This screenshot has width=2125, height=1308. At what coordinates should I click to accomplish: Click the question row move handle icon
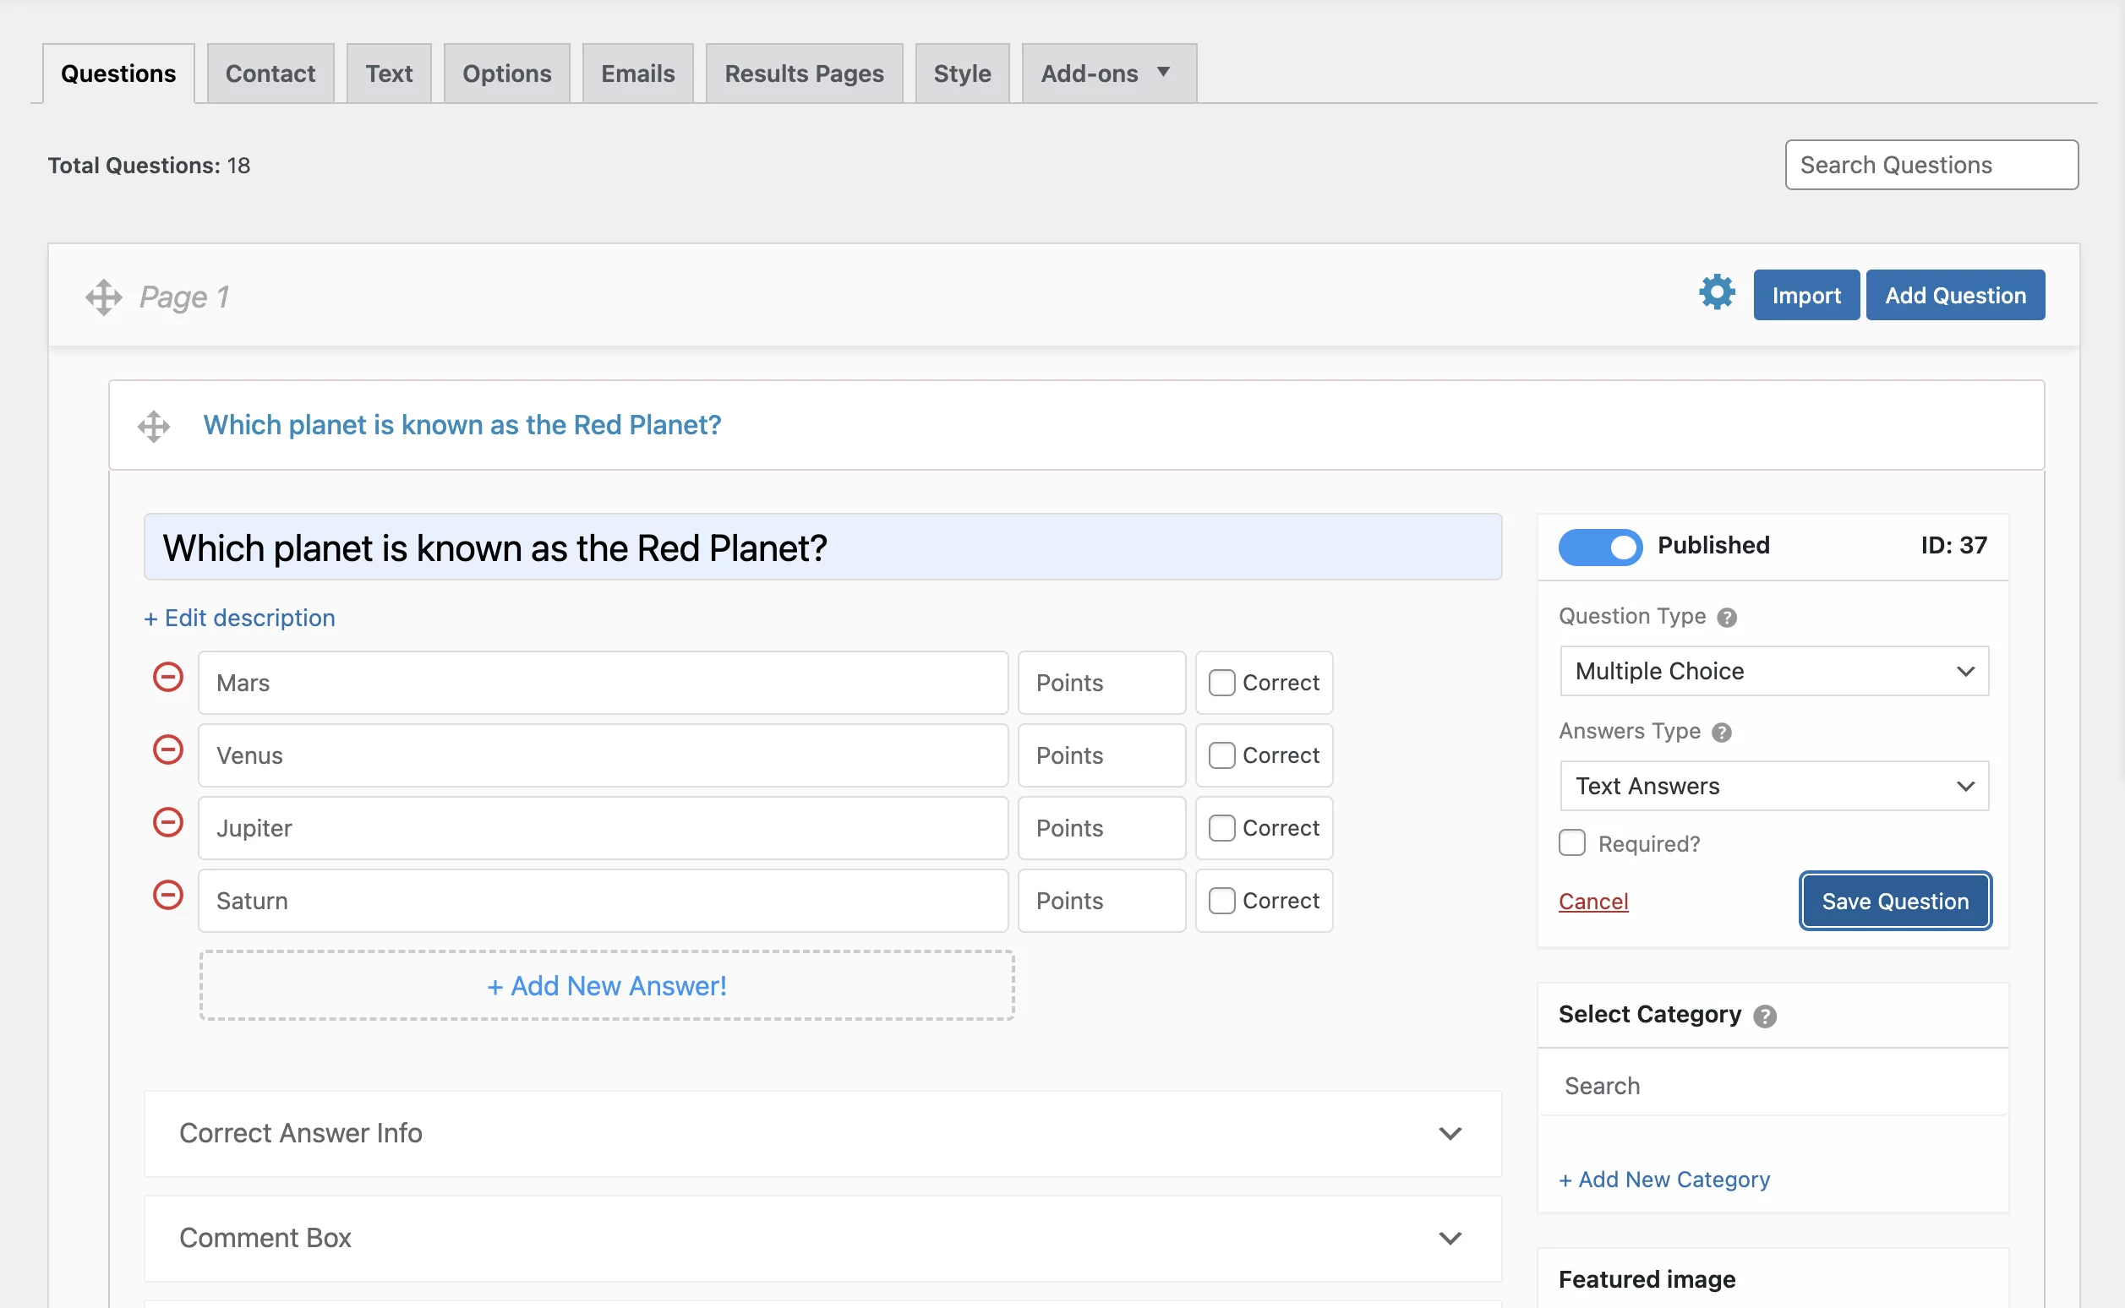pyautogui.click(x=154, y=426)
